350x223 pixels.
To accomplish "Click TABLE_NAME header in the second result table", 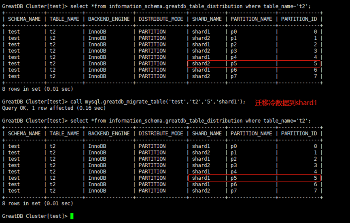I will [64, 134].
